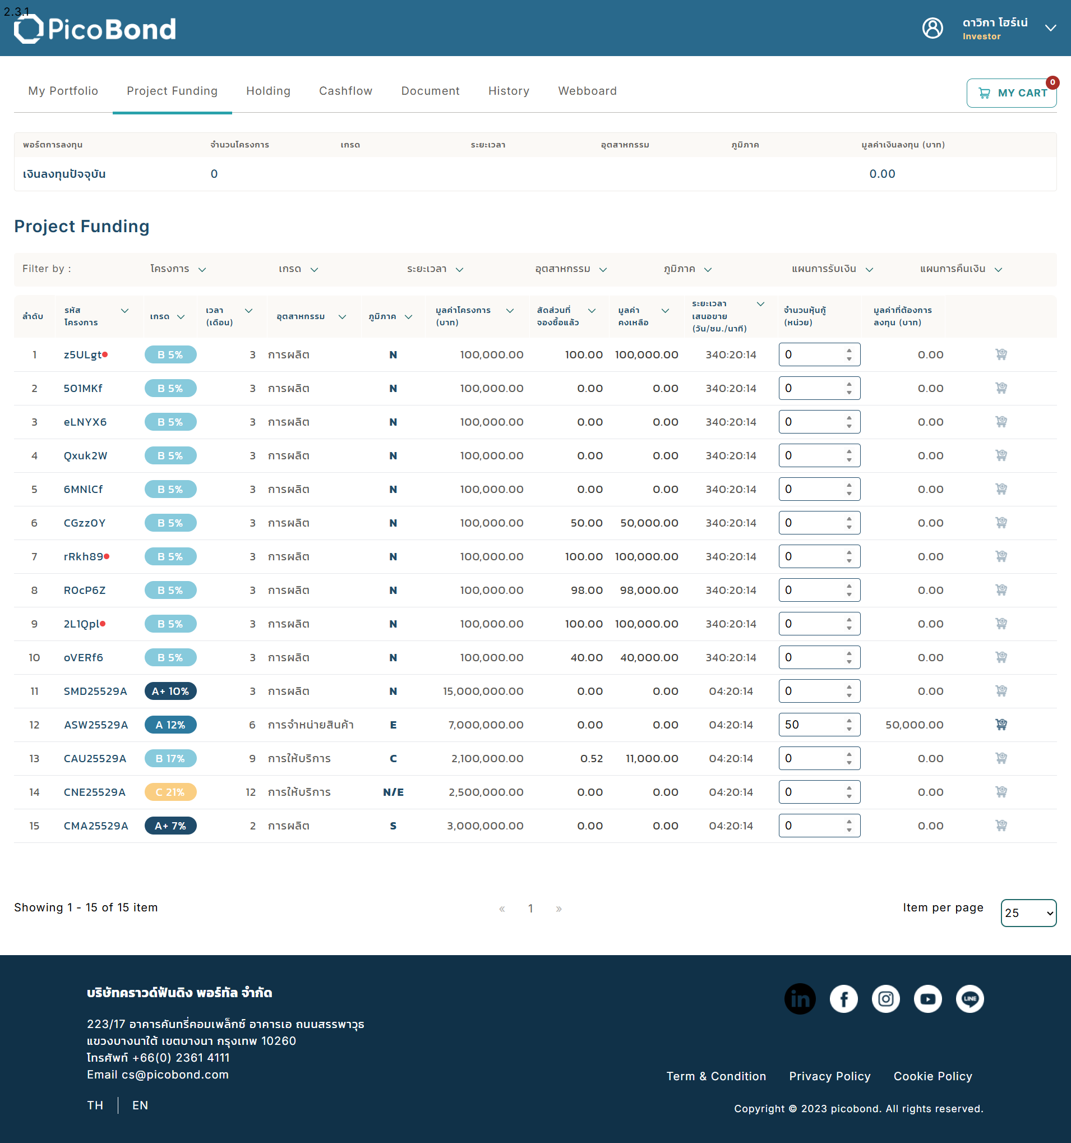This screenshot has height=1143, width=1071.
Task: Go to next page arrow in pagination
Action: tap(559, 909)
